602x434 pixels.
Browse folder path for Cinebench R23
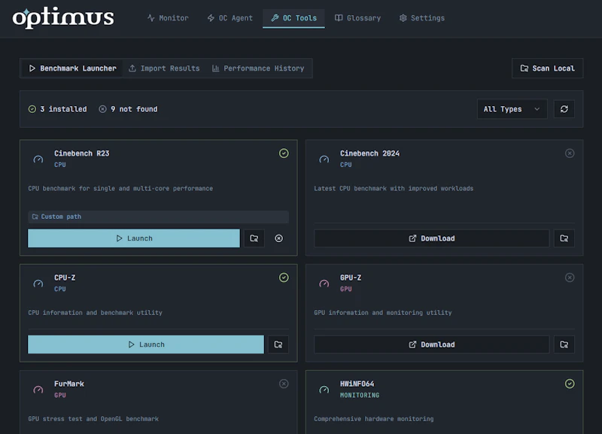click(254, 238)
